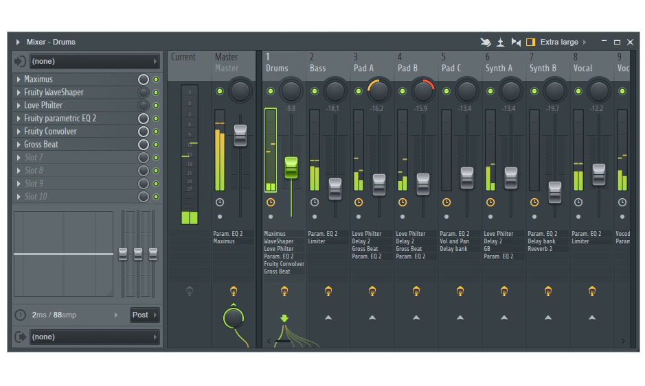Viewport: 645px width, 386px height.
Task: Click the audio output routing icon
Action: (20, 337)
